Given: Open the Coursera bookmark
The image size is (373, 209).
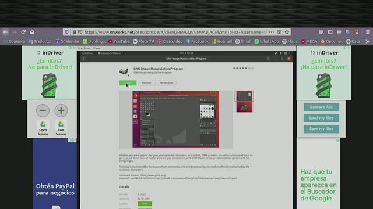Looking at the screenshot, I should pos(14,41).
